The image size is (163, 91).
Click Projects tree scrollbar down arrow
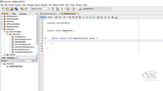click(x=37, y=55)
